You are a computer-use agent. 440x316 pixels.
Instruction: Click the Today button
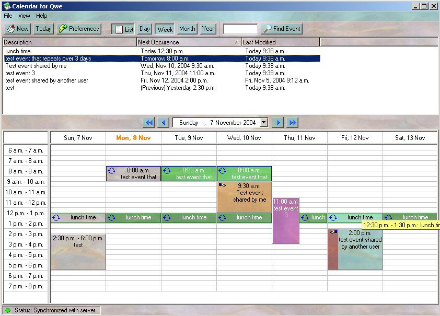pos(43,29)
